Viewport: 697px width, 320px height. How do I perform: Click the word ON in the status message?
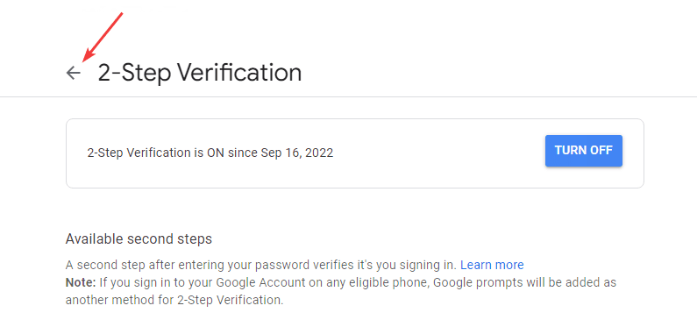pyautogui.click(x=216, y=153)
